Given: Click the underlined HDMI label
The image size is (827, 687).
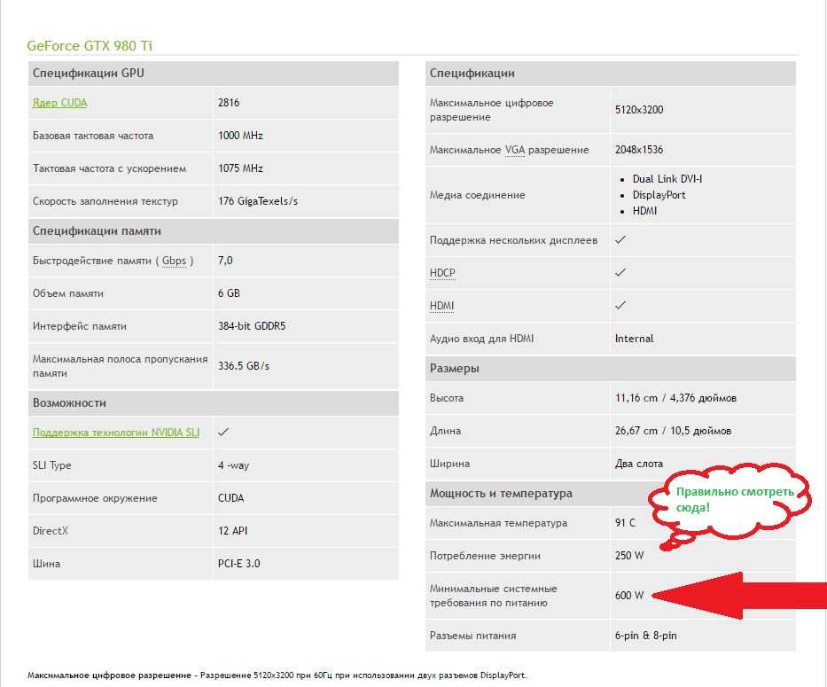Looking at the screenshot, I should pyautogui.click(x=441, y=306).
